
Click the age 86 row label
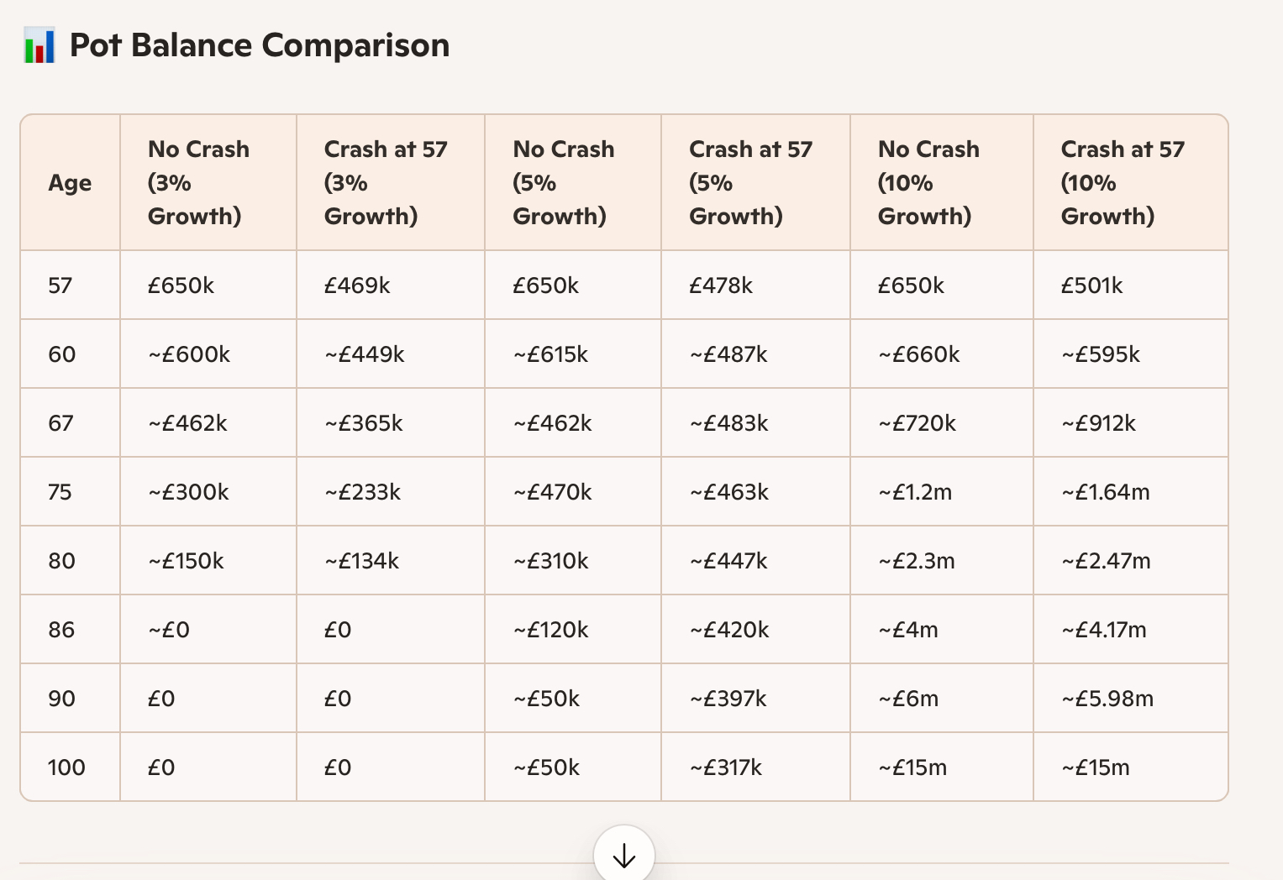click(x=61, y=630)
